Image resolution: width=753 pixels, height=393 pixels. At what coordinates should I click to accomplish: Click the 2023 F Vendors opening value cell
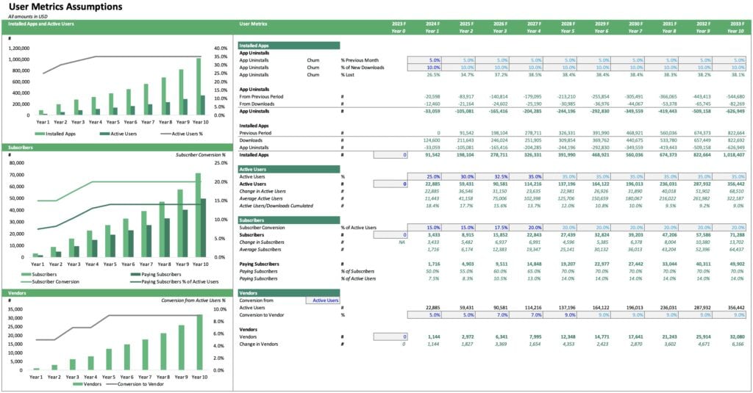pos(390,337)
